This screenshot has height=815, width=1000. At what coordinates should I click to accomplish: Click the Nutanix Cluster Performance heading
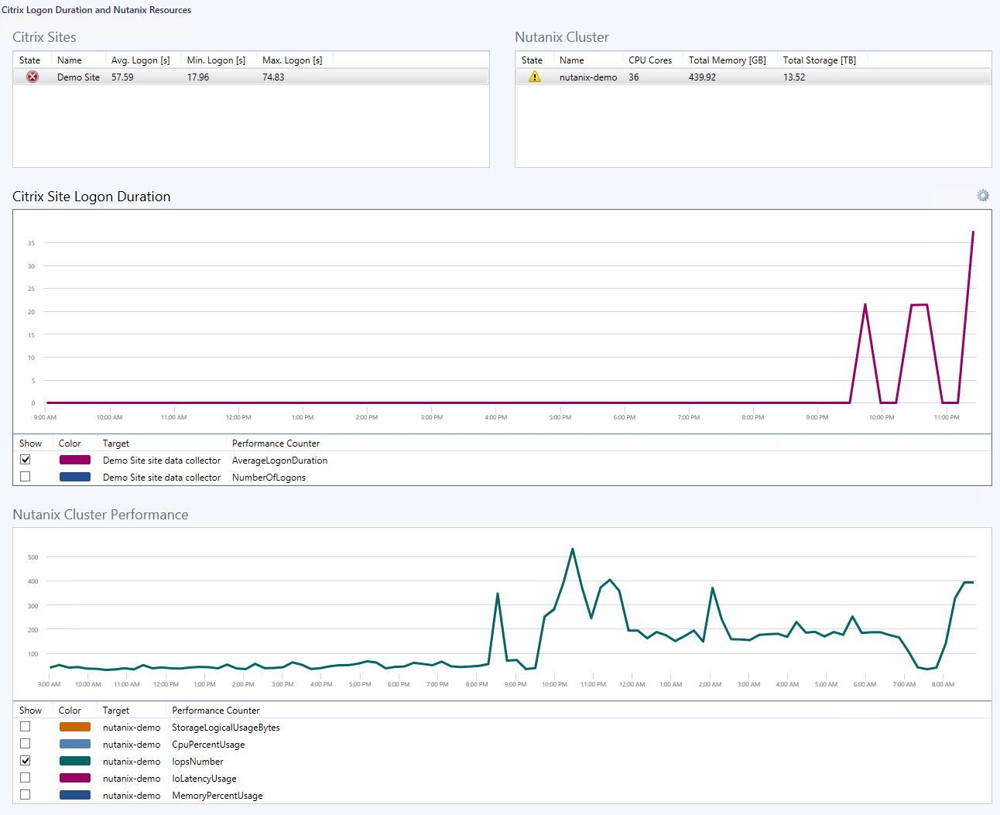[x=101, y=515]
